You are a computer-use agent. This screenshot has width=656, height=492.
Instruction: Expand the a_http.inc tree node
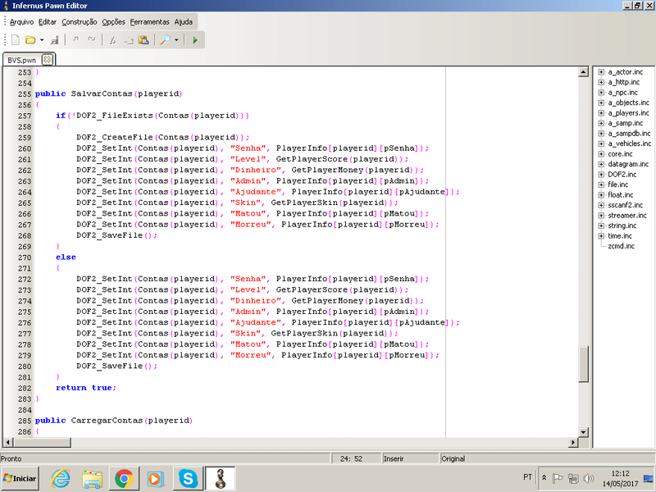601,82
